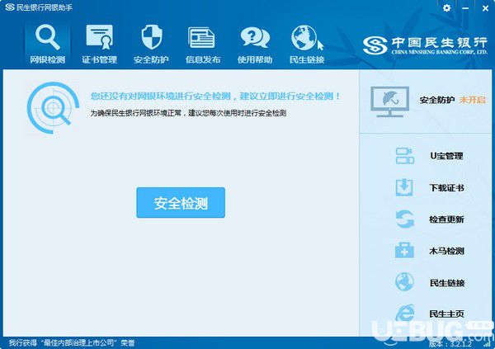The width and height of the screenshot is (495, 349).
Task: Switch to 证书管理 certificate tab
Action: [x=100, y=44]
